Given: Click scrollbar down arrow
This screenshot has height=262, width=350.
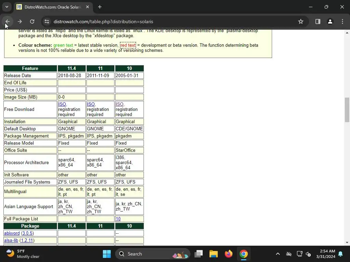Looking at the screenshot, I should coord(347,243).
